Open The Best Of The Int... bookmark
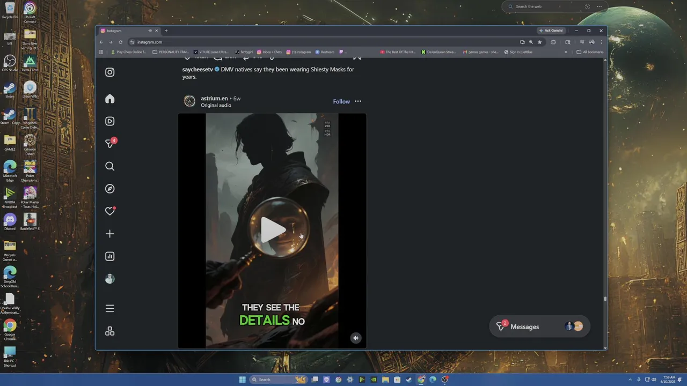The image size is (687, 386). (398, 52)
